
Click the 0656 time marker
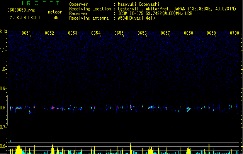[142, 33]
